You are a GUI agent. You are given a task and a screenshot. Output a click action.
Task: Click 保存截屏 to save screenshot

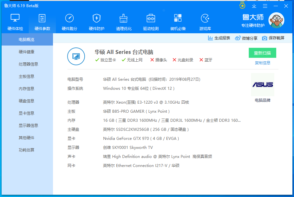tap(273, 38)
